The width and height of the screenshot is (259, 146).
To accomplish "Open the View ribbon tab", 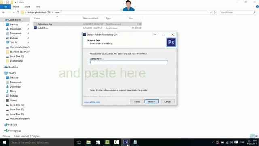I will click(38, 7).
